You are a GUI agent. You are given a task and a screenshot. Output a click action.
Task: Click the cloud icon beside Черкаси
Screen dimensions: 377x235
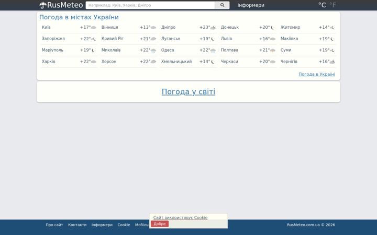pos(273,62)
